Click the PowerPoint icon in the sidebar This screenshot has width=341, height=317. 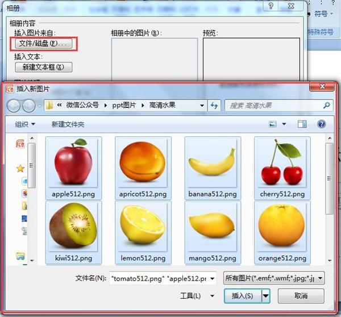[20, 144]
